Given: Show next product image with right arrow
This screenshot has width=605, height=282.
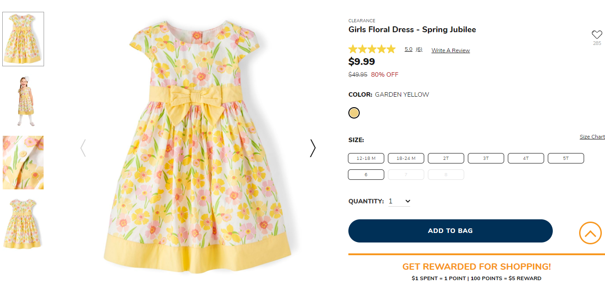Looking at the screenshot, I should point(312,148).
